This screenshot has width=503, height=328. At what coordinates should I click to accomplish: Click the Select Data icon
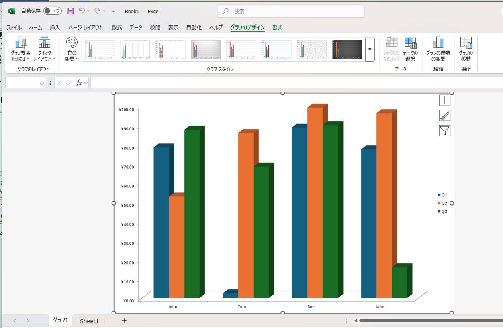click(410, 43)
